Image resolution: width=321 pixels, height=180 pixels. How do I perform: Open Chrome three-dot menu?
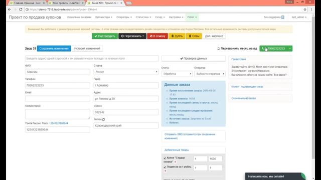point(311,9)
